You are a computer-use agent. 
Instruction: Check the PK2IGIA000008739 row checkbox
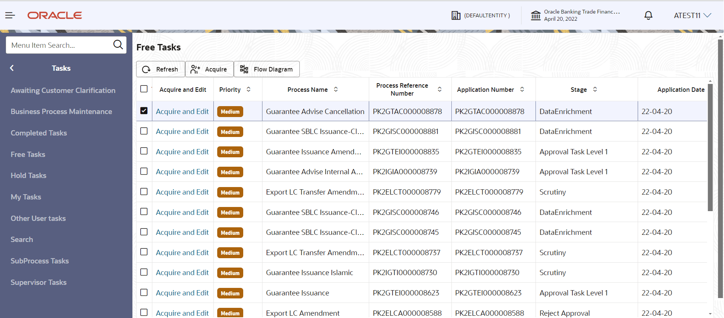click(144, 171)
